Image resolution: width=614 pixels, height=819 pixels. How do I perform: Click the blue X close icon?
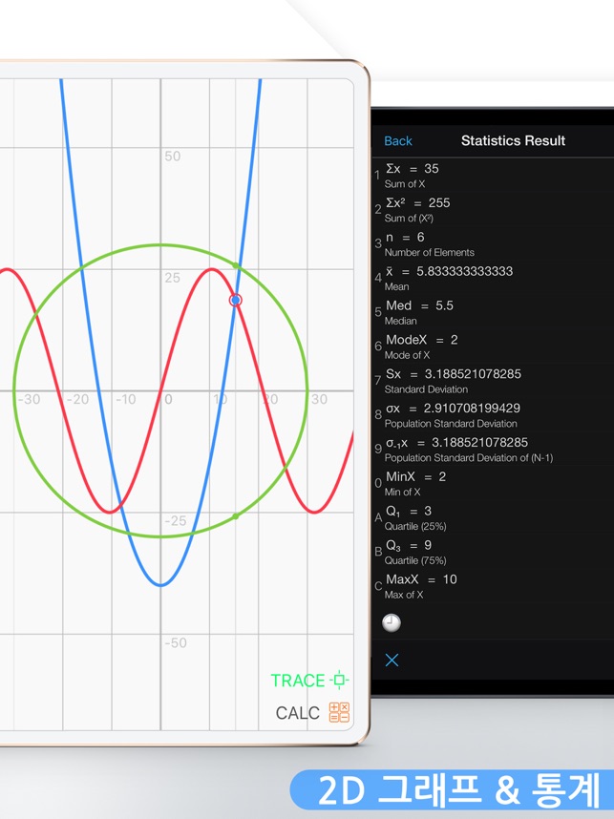coord(392,661)
